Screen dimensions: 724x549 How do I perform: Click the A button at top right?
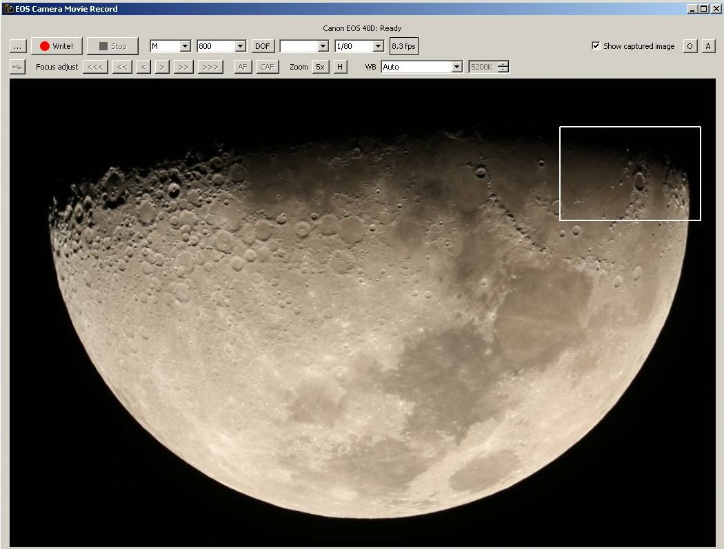(x=708, y=46)
